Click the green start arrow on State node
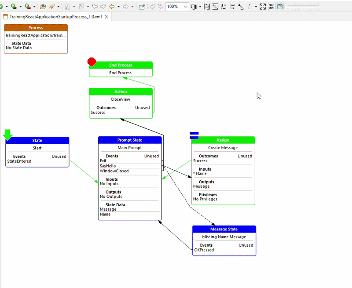 [8, 135]
